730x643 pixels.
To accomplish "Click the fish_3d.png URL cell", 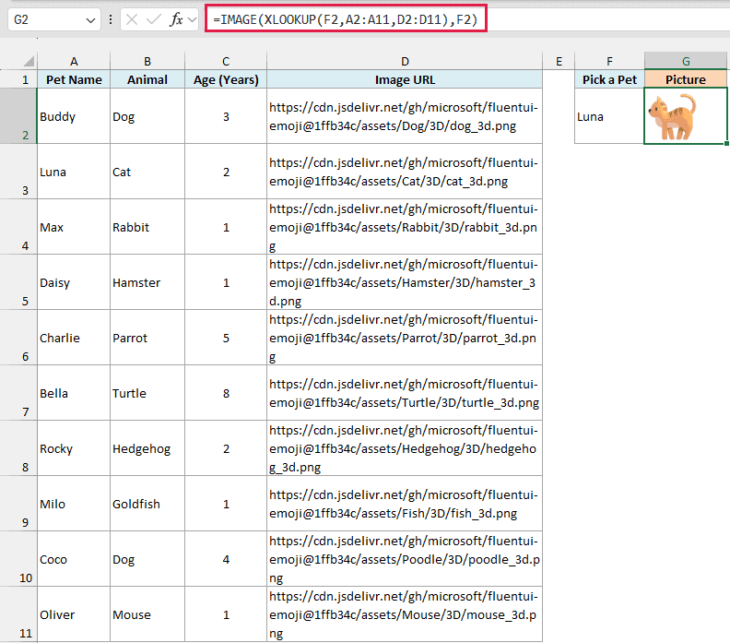I will pos(405,504).
